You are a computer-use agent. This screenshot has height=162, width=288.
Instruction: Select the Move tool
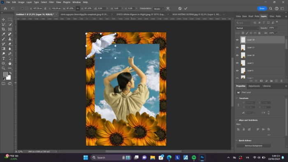3,19
